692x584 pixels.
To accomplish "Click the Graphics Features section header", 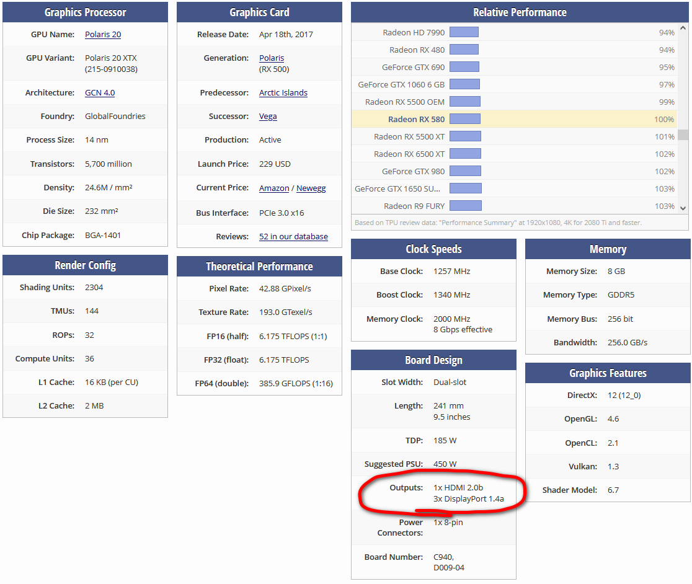I will tap(608, 373).
